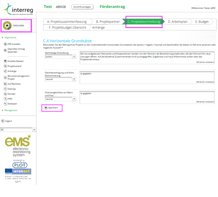This screenshot has width=218, height=197.
Task: Click the Sitemap icon in sidebar
Action: [x=5, y=89]
